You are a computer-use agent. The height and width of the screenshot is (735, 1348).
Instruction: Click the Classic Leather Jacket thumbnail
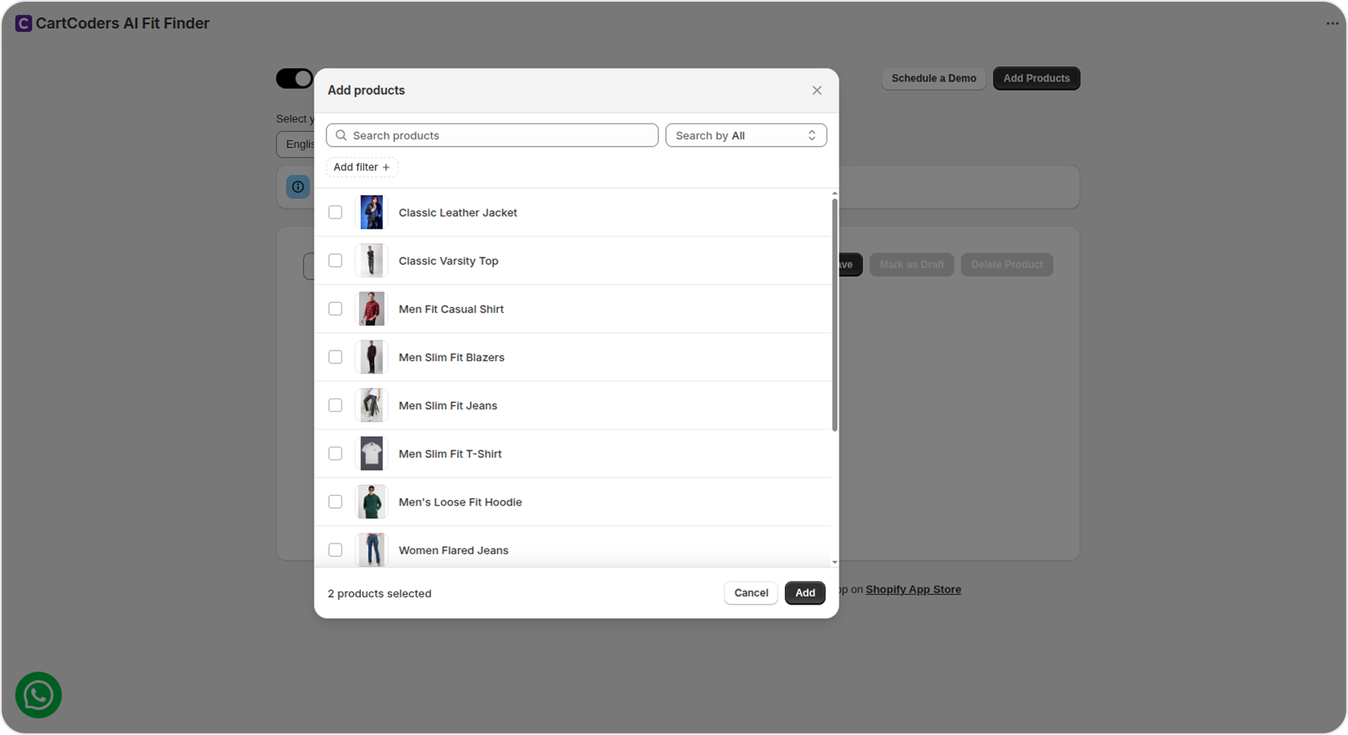pos(371,212)
